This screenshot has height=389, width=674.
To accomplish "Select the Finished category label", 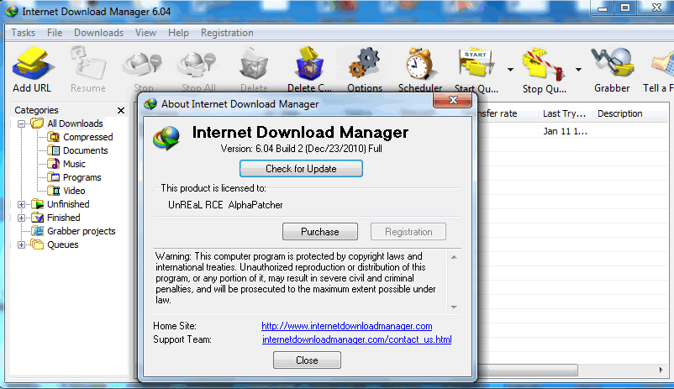I will pyautogui.click(x=64, y=218).
